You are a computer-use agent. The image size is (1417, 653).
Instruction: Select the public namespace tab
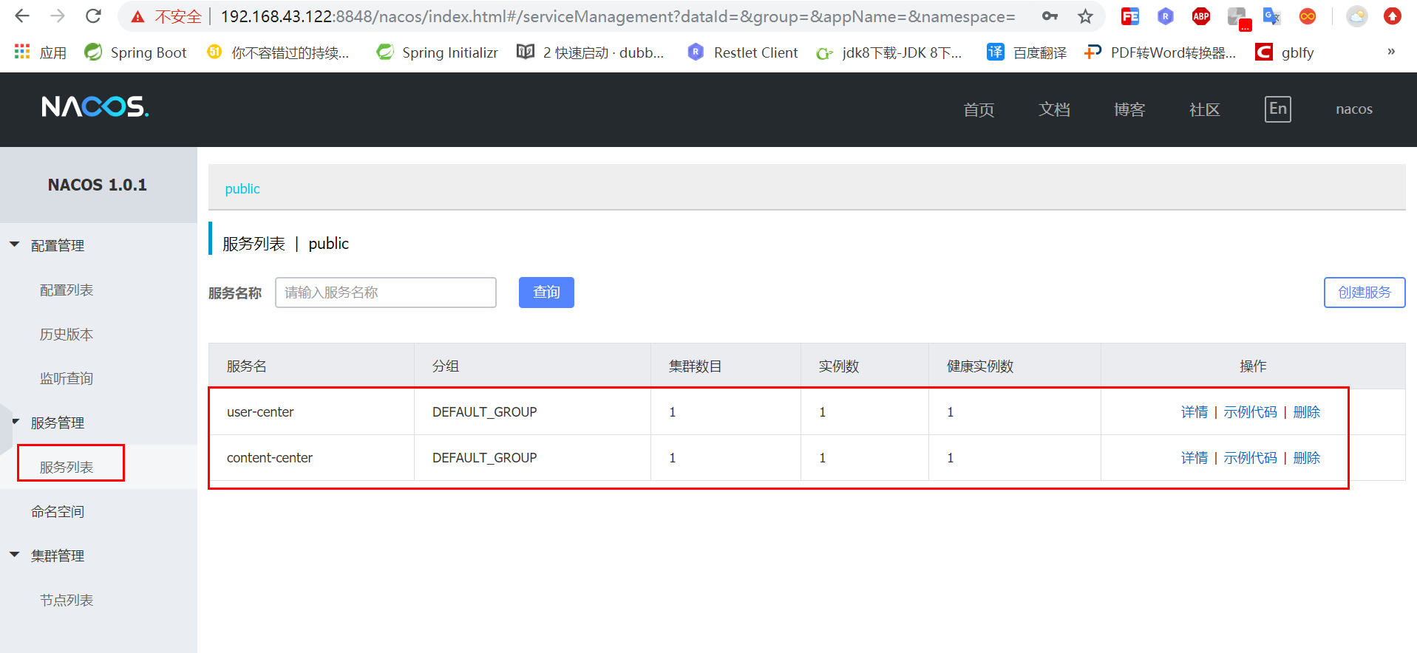(x=242, y=188)
